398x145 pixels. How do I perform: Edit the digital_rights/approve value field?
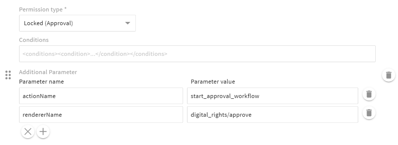pos(273,115)
